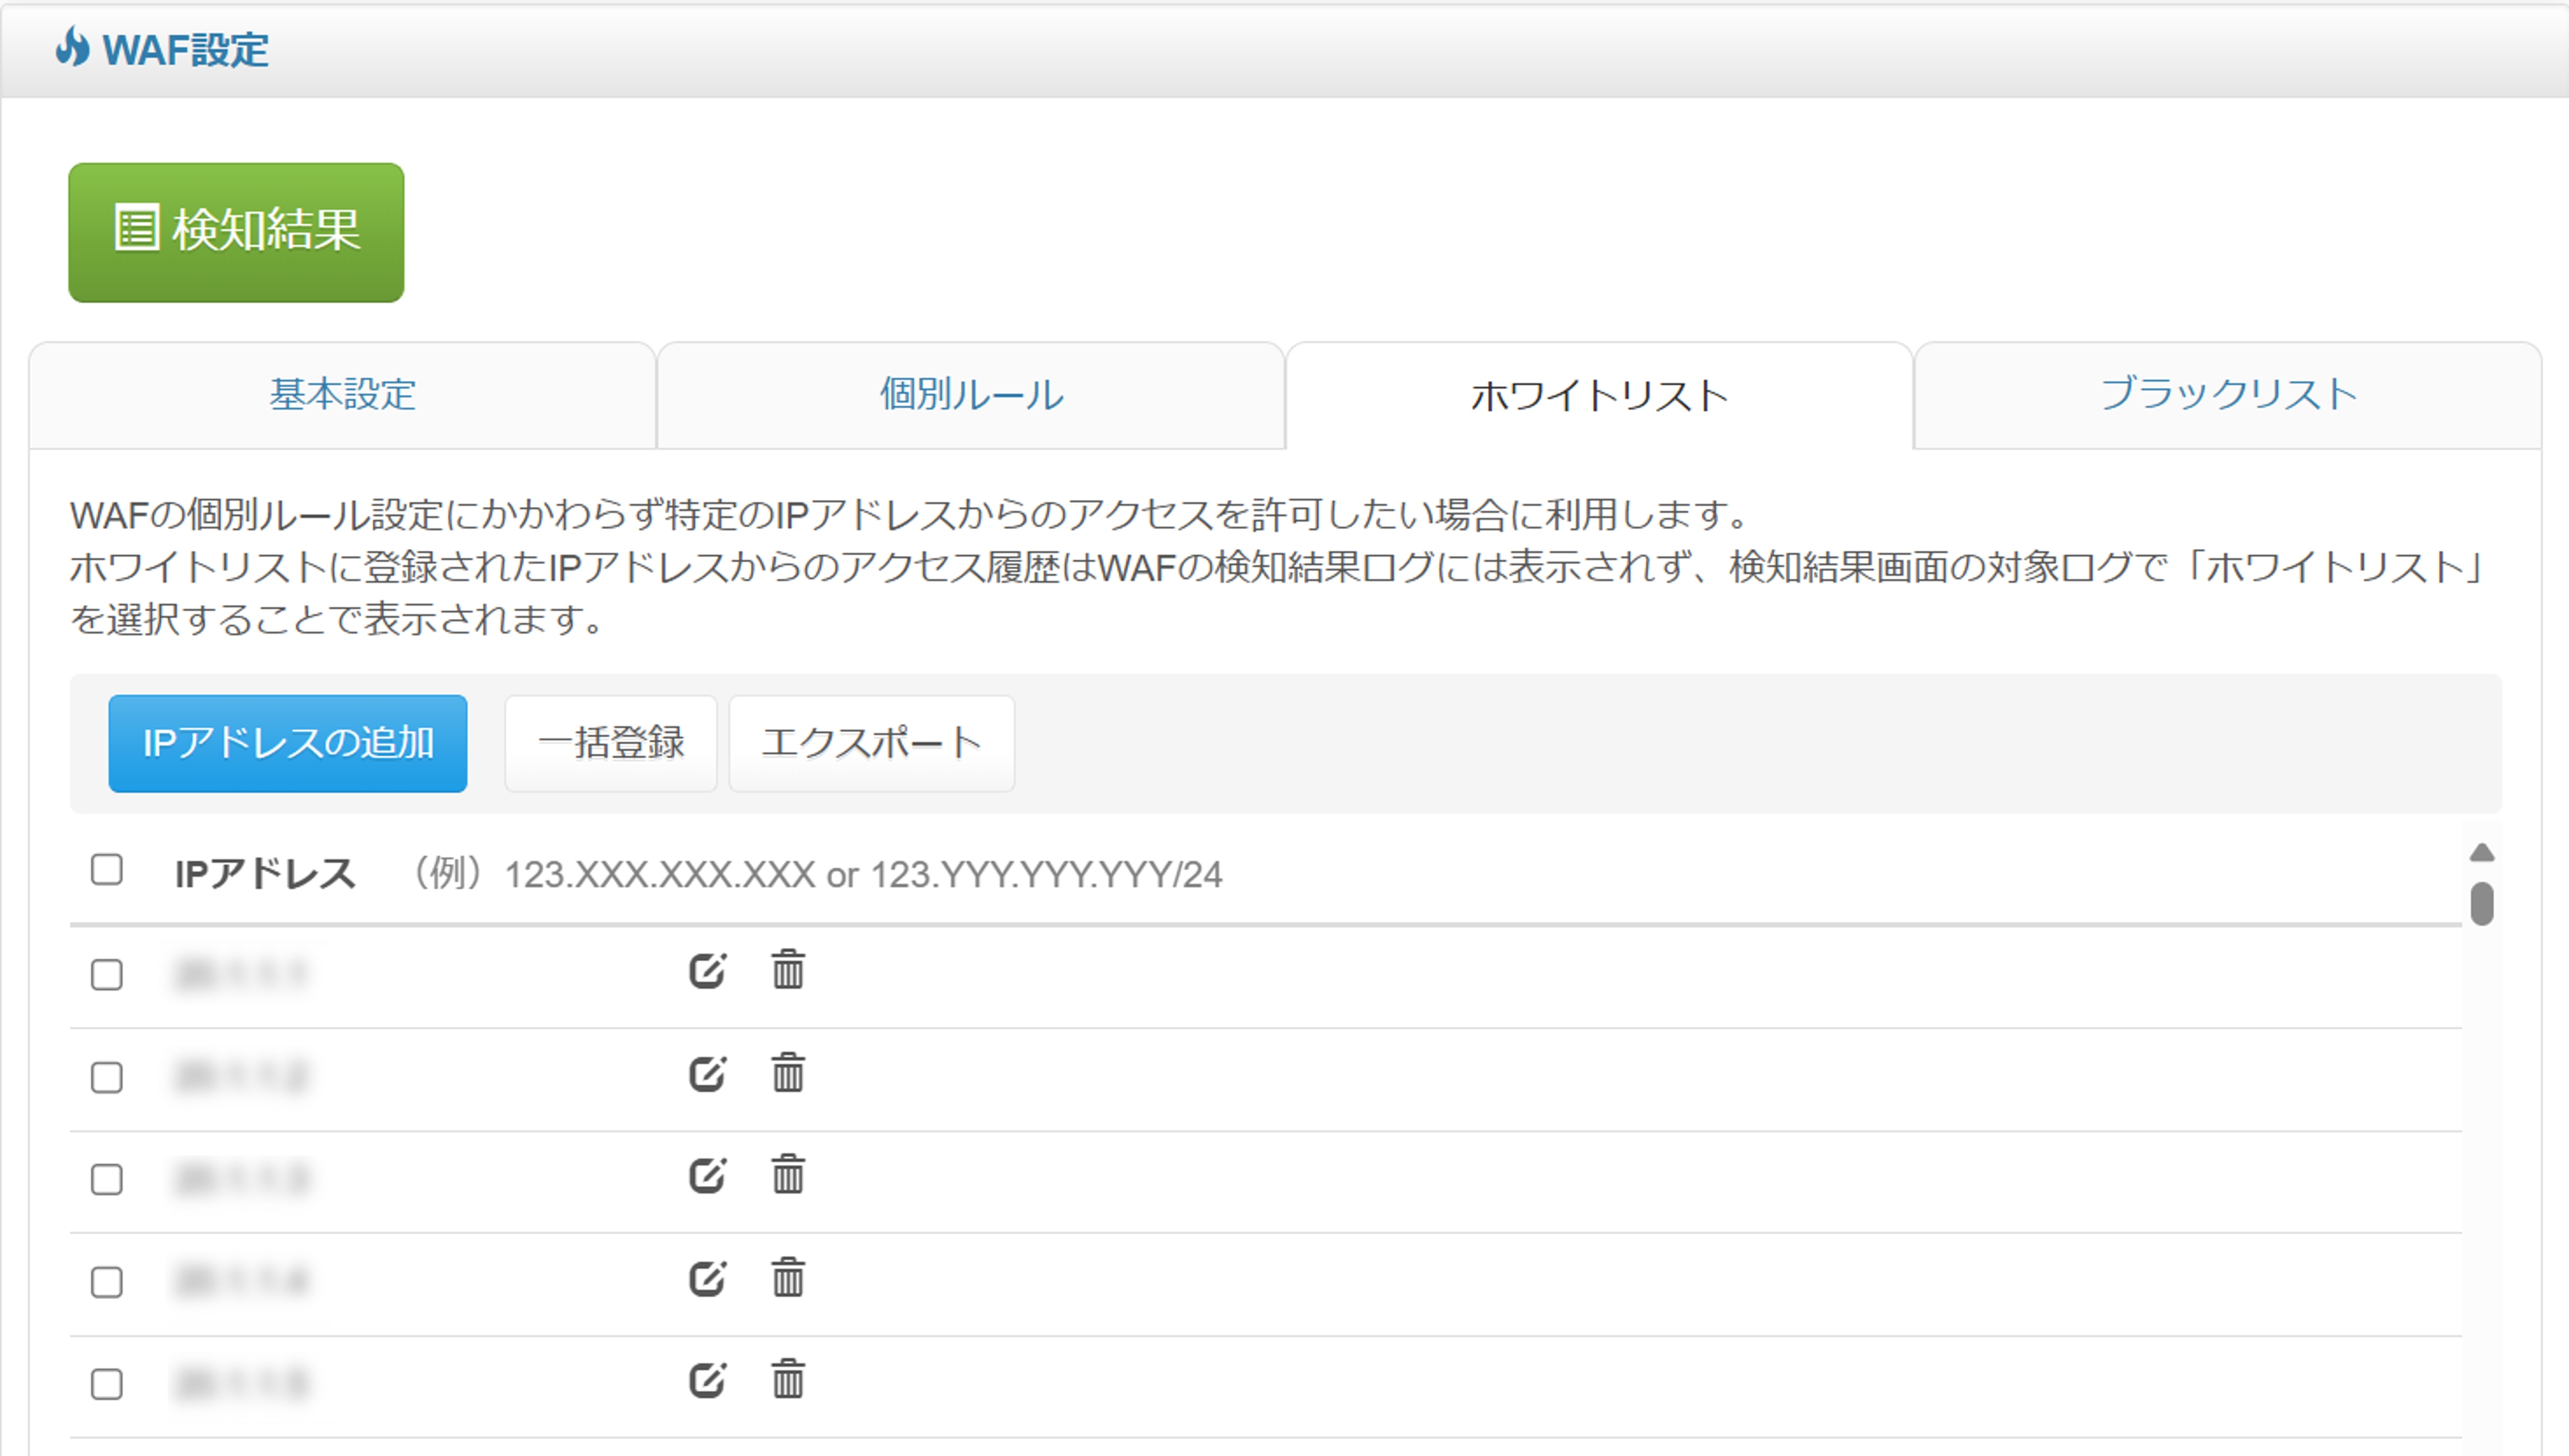Tick the select-all checkbox beside IPアドレス header
This screenshot has width=2569, height=1456.
(107, 870)
